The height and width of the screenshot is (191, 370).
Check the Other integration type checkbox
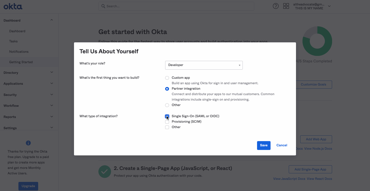coord(167,127)
